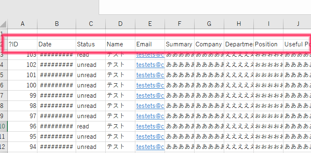Open the email link in row 11
The image size is (311, 153).
150,137
